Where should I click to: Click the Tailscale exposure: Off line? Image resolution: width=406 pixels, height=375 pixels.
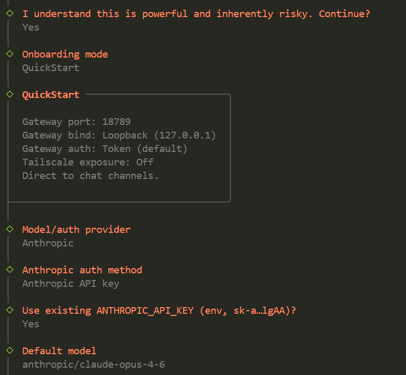coord(88,162)
